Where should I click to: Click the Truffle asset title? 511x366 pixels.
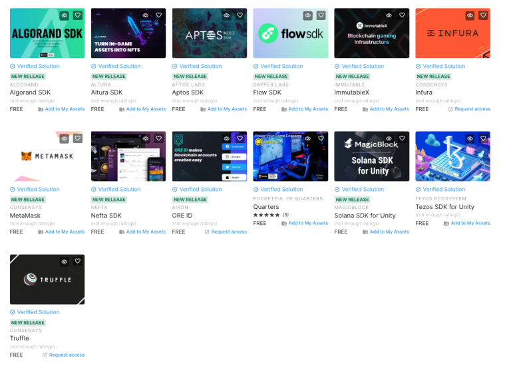pos(19,339)
